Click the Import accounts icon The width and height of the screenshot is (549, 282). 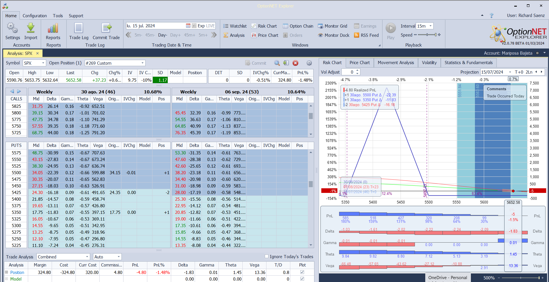[31, 28]
